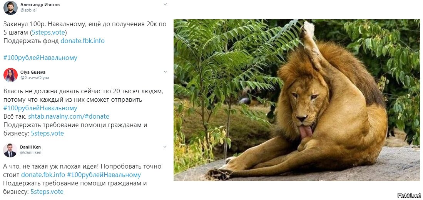This screenshot has height=200, width=423.
Task: Open 5steps.vote link in Daniil Ken's tweet
Action: click(x=47, y=192)
